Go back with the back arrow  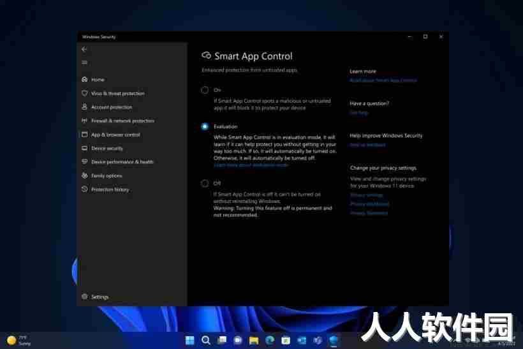tap(84, 49)
